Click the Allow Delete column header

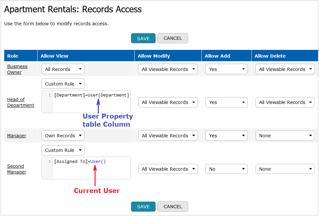point(285,56)
